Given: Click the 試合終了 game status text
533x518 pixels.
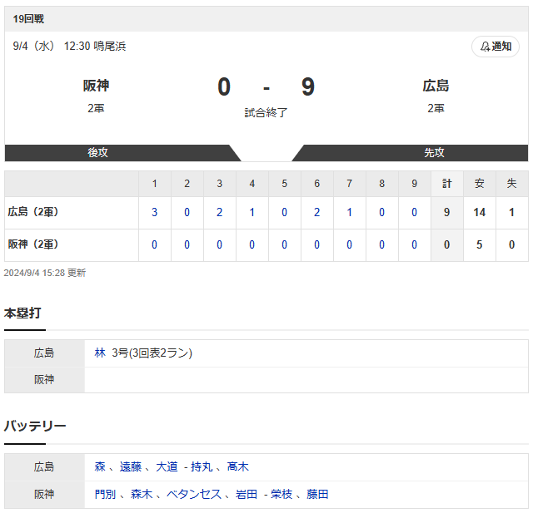Looking at the screenshot, I should (x=266, y=112).
